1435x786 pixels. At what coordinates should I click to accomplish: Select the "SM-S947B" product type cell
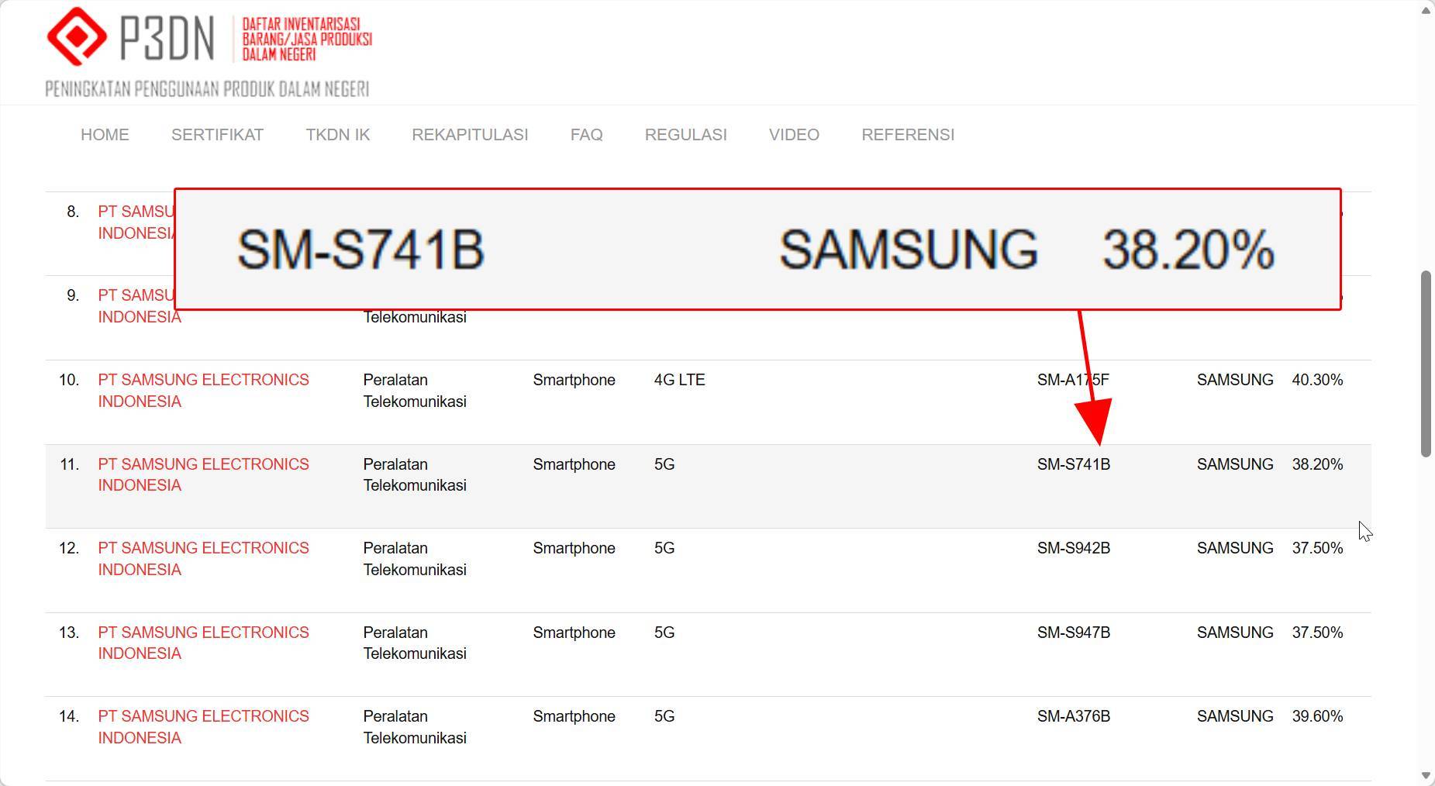click(x=1074, y=633)
